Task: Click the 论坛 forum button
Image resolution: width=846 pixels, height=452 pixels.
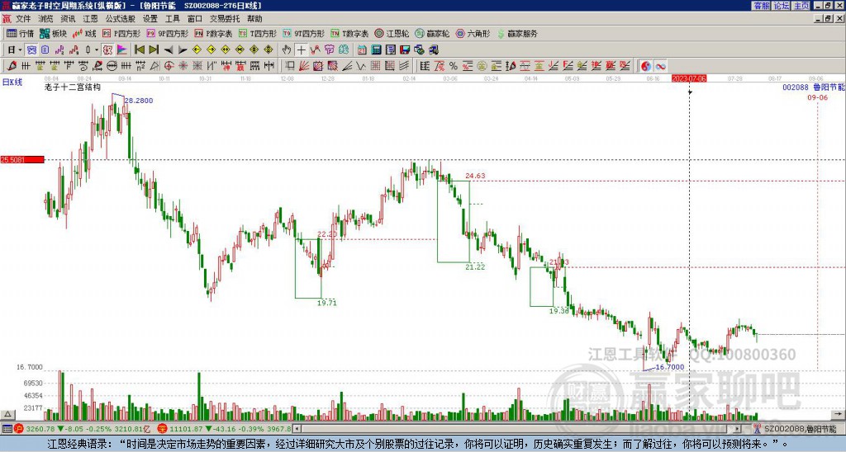Action: [781, 6]
